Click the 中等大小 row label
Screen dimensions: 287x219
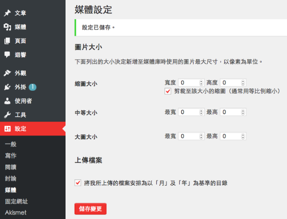pyautogui.click(x=86, y=113)
